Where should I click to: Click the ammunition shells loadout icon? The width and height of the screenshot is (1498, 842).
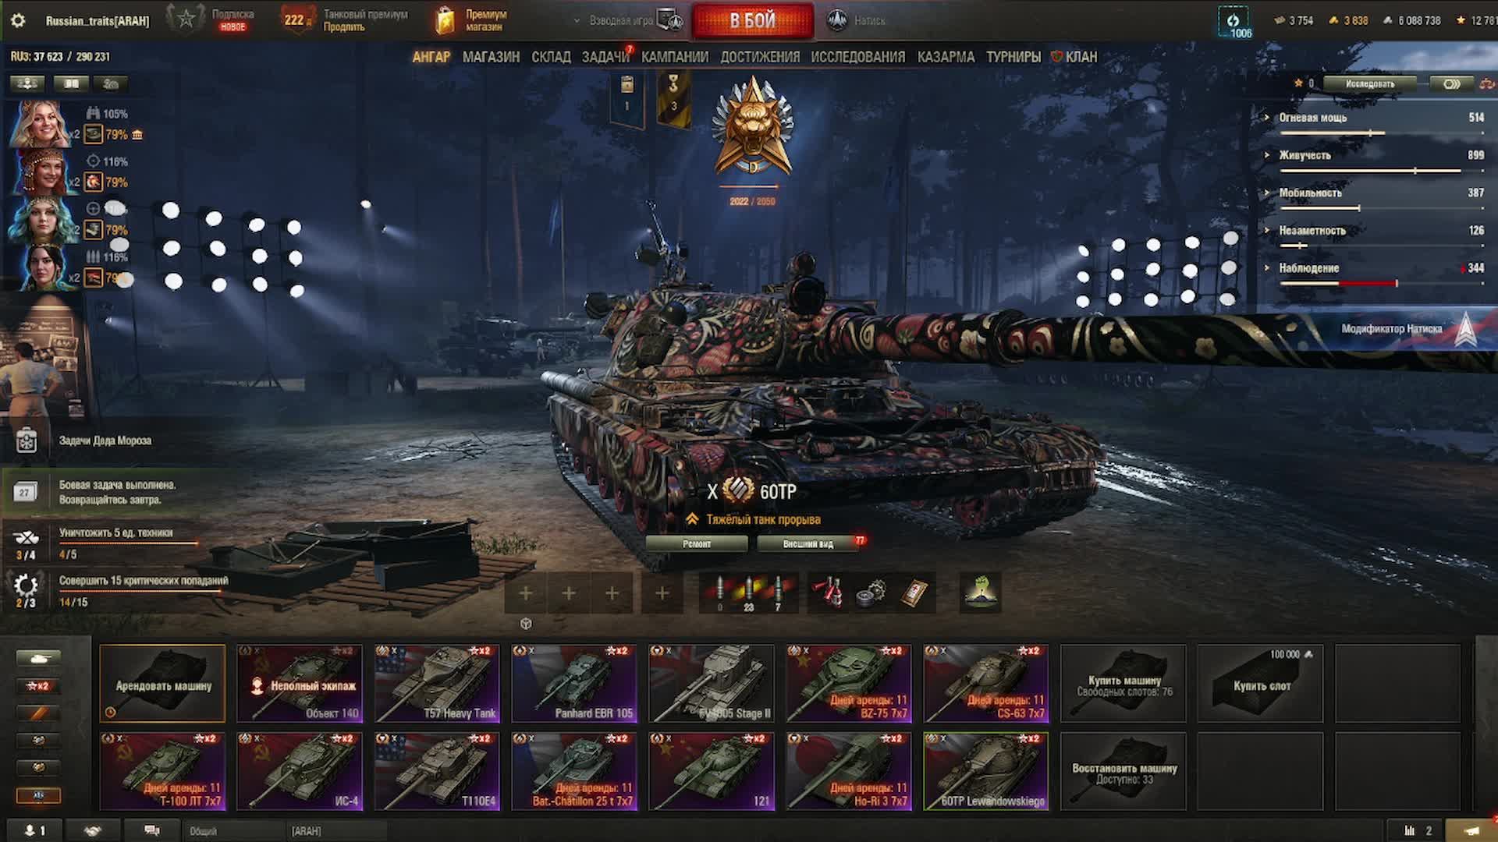(748, 593)
